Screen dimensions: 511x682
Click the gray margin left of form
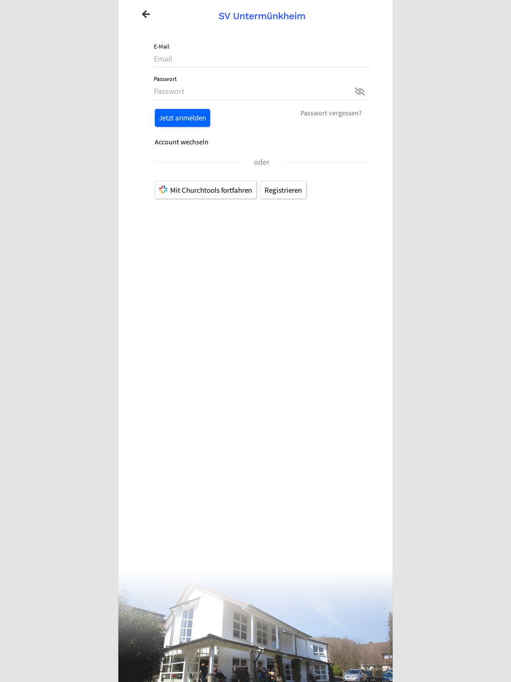click(x=59, y=341)
